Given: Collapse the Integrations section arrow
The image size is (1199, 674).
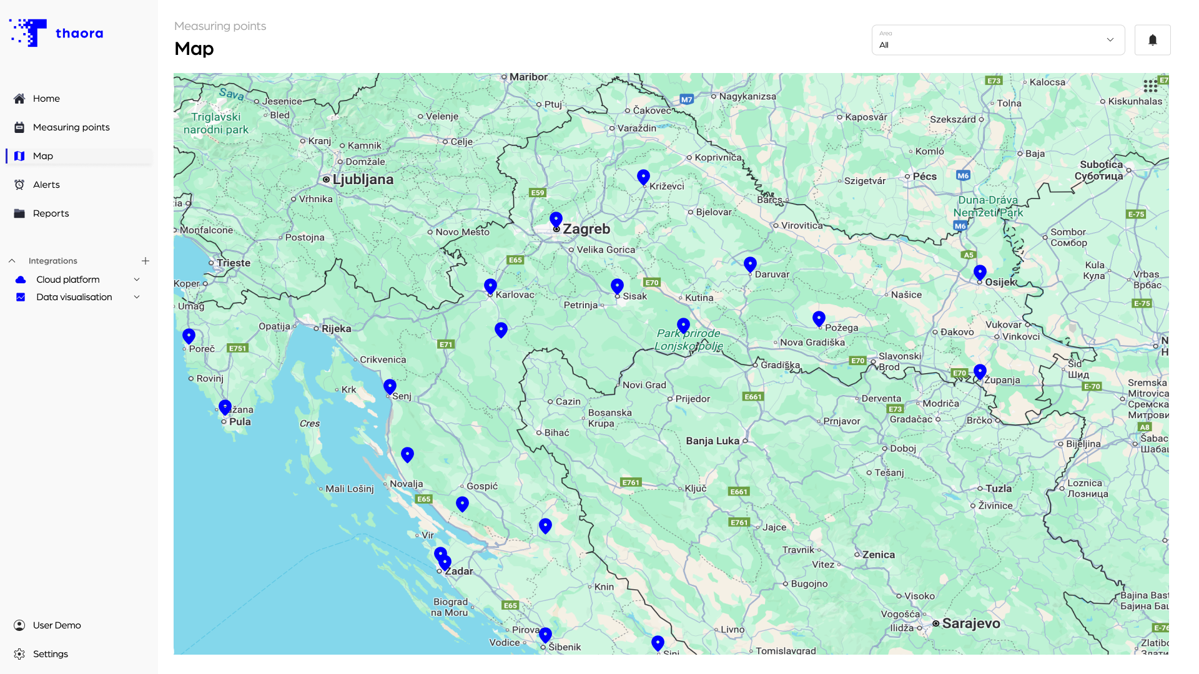Looking at the screenshot, I should pos(12,261).
